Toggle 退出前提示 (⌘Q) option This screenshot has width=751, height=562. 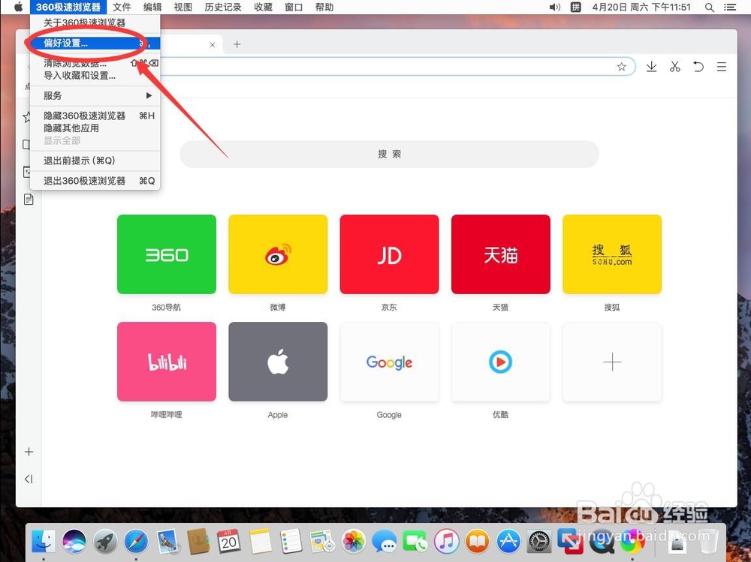[x=95, y=161]
